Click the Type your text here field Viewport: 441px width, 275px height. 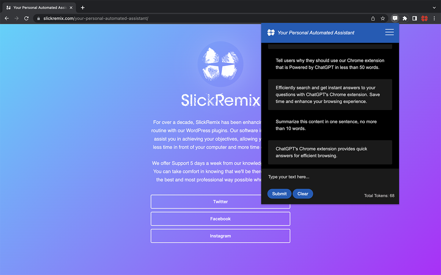click(330, 177)
